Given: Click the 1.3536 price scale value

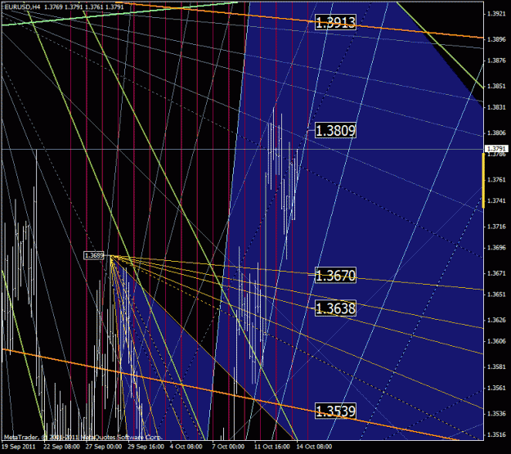Looking at the screenshot, I should [x=496, y=414].
